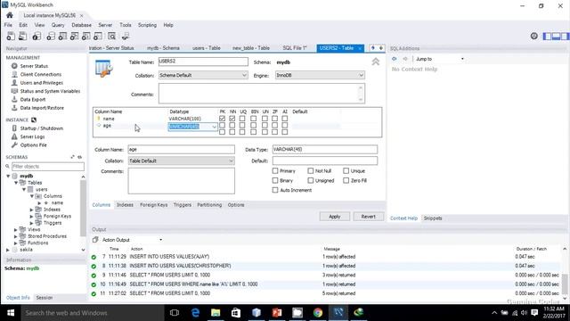Click the collapse table header double-arrow icon

click(376, 62)
